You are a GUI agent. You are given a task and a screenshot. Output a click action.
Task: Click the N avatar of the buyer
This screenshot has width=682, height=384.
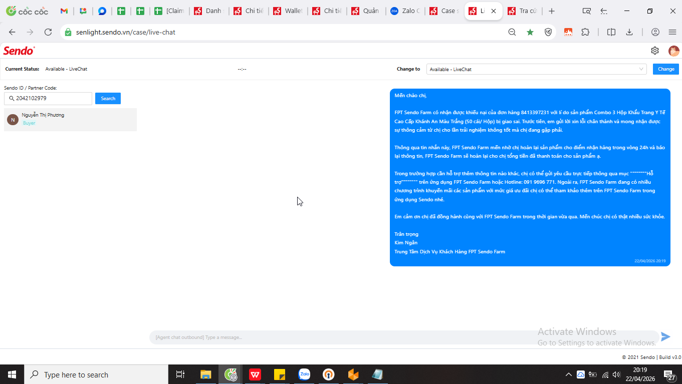(13, 120)
